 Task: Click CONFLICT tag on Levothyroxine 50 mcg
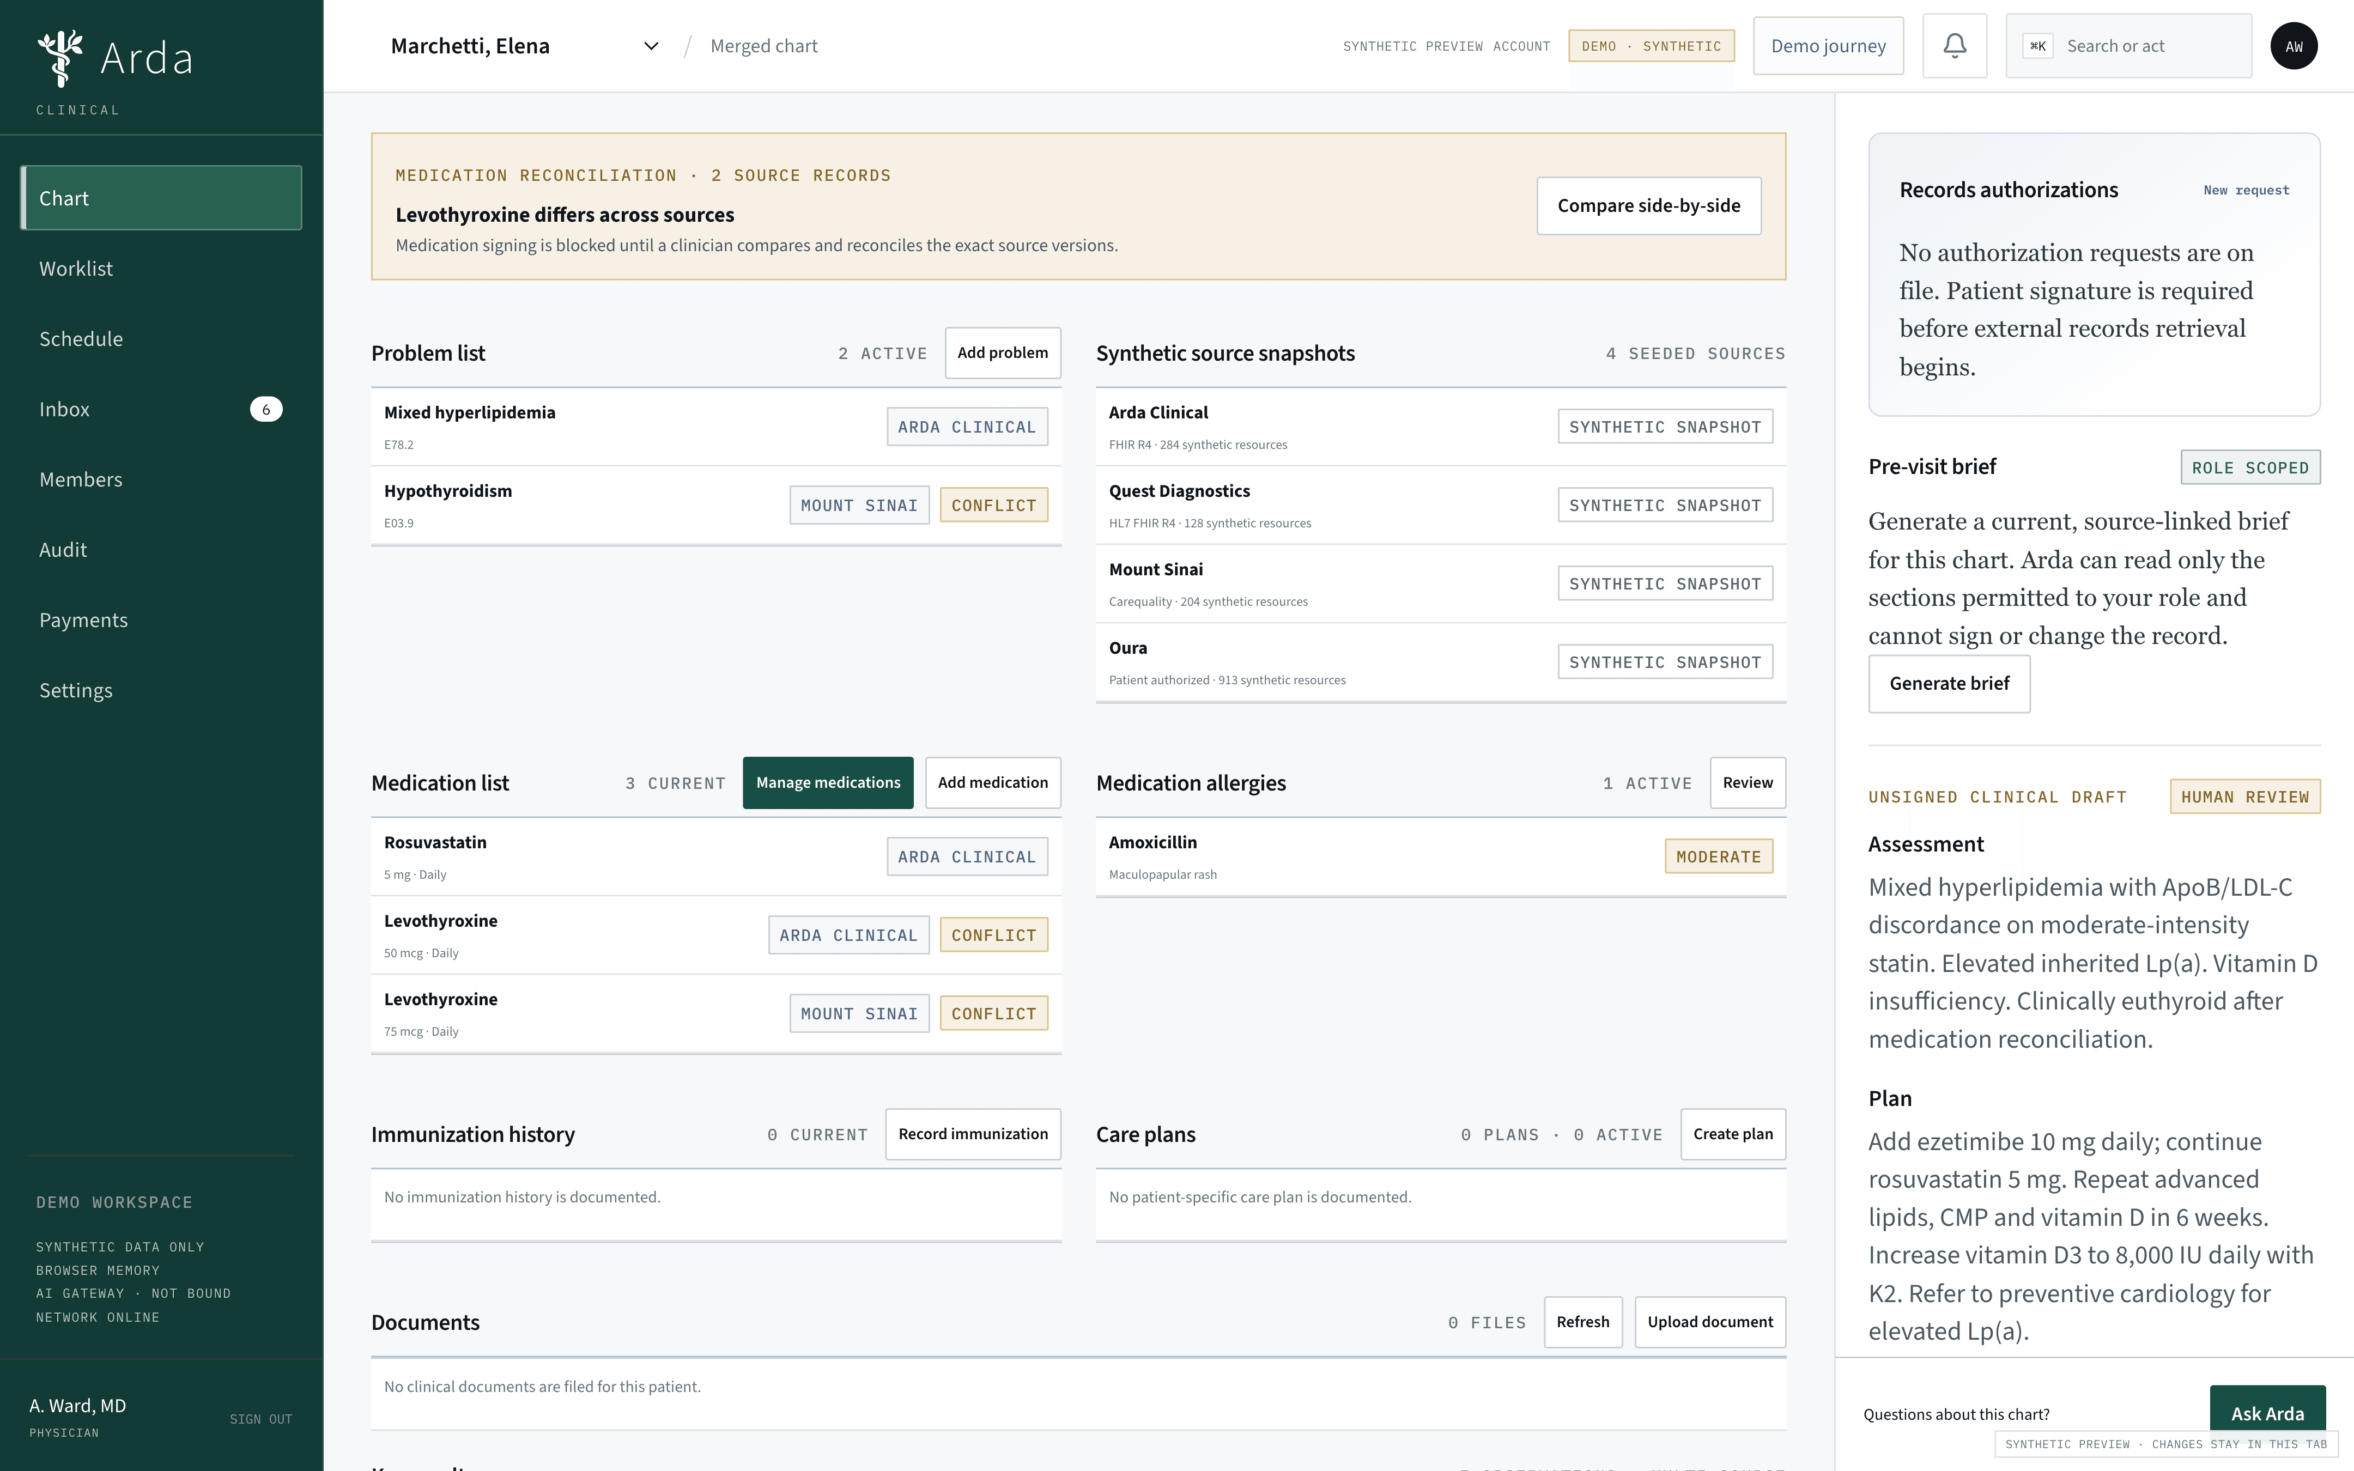(993, 935)
